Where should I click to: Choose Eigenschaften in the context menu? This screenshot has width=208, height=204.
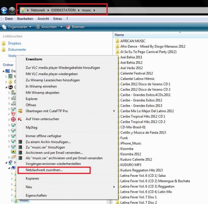point(36,195)
